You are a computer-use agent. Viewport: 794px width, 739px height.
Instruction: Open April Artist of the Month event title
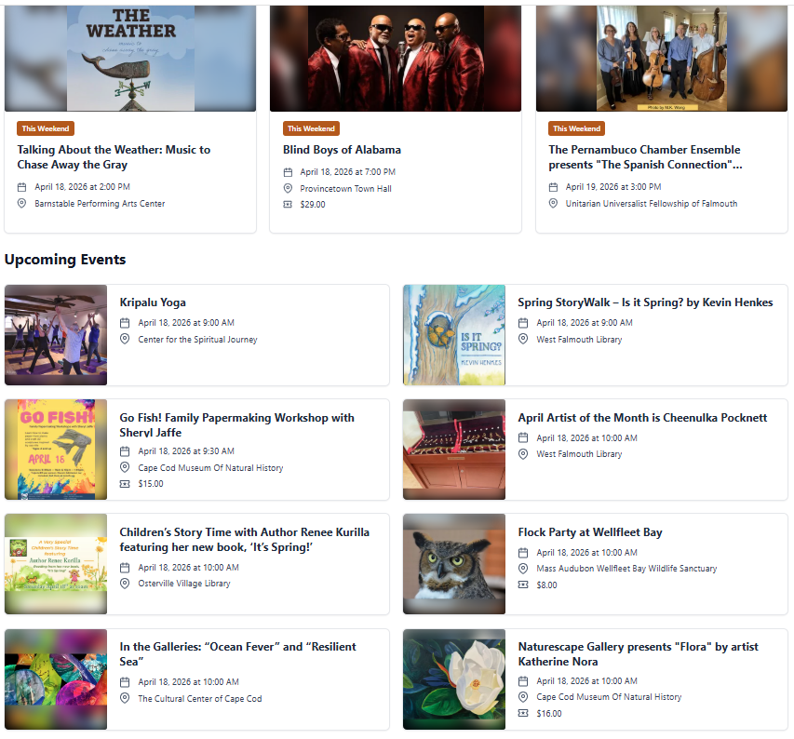click(x=642, y=418)
